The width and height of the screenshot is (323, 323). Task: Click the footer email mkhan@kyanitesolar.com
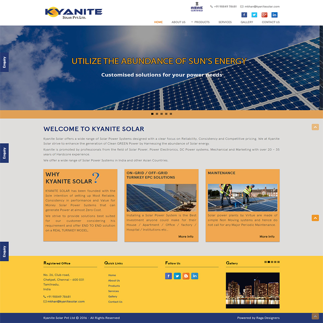click(66, 301)
